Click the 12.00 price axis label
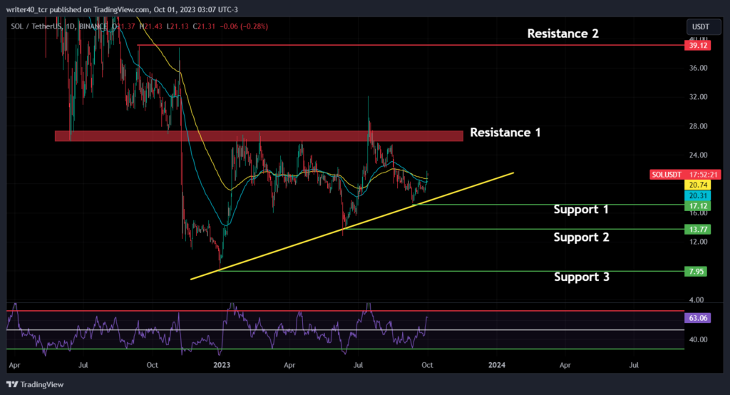 699,242
